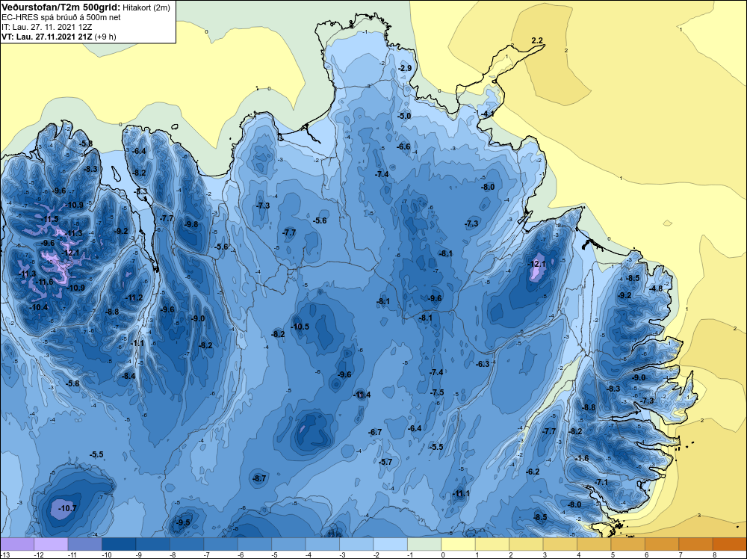Select the -6.7 temperature value
747x559 pixels.
pos(375,432)
